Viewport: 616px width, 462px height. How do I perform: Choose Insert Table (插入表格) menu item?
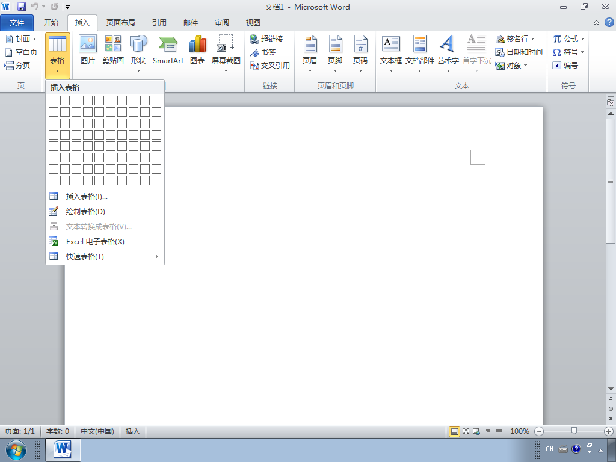pyautogui.click(x=105, y=197)
